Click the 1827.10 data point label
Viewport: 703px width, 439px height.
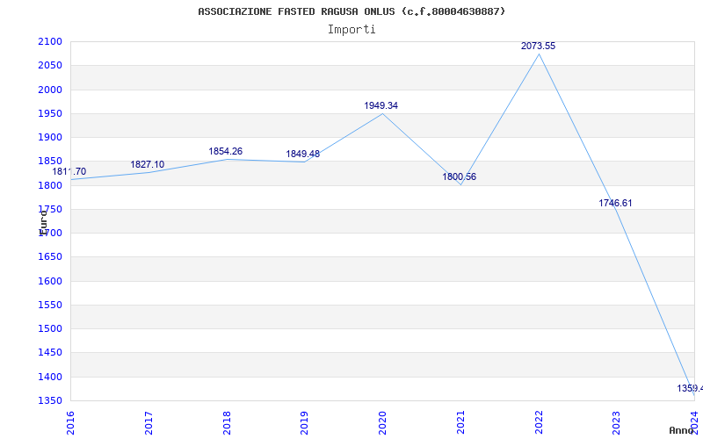point(148,164)
